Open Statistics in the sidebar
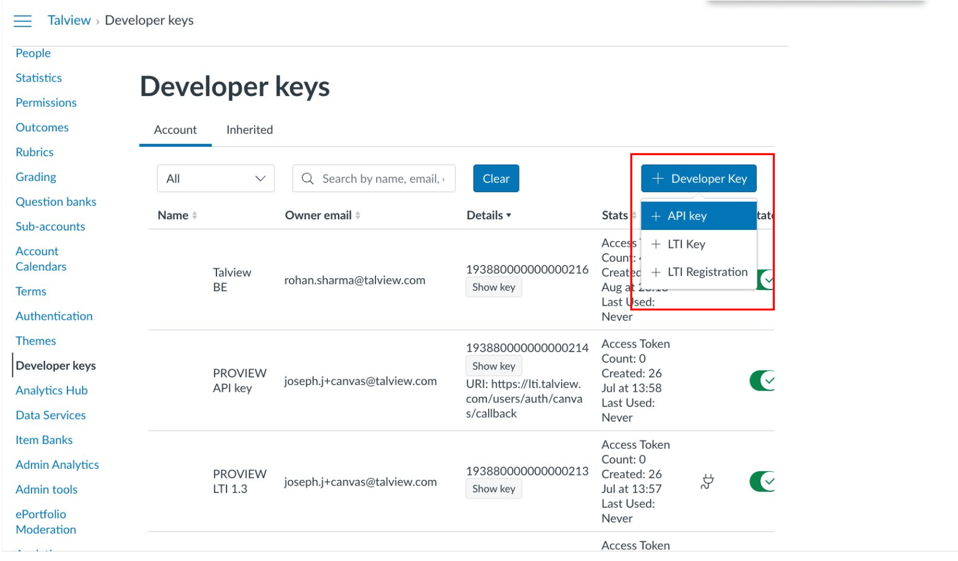Screen dimensions: 958x561 (x=39, y=78)
